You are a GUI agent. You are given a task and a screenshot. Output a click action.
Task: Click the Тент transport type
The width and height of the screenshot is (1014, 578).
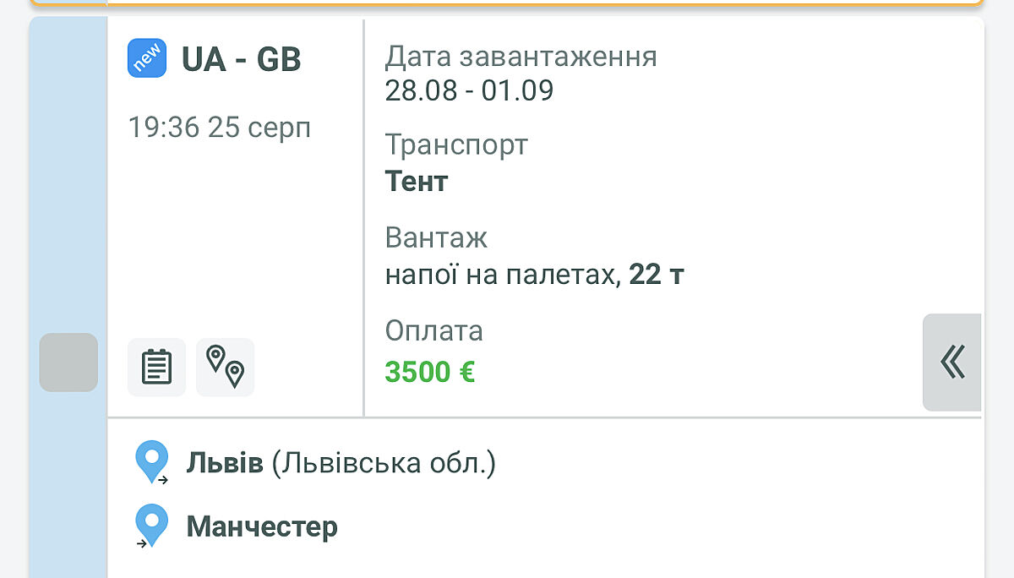pos(417,181)
